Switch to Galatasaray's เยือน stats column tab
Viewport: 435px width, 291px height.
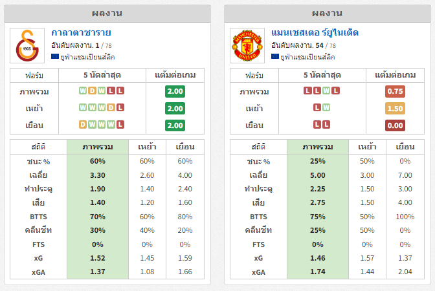click(x=185, y=147)
